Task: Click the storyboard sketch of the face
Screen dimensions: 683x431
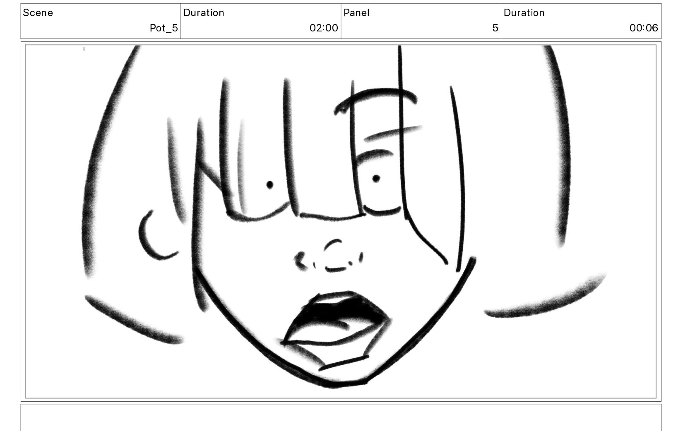Action: (341, 222)
